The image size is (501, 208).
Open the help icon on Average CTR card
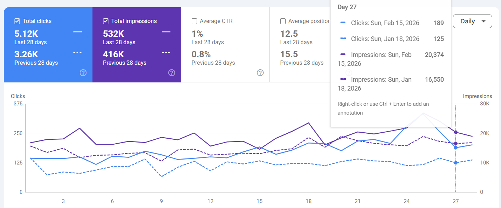(260, 73)
